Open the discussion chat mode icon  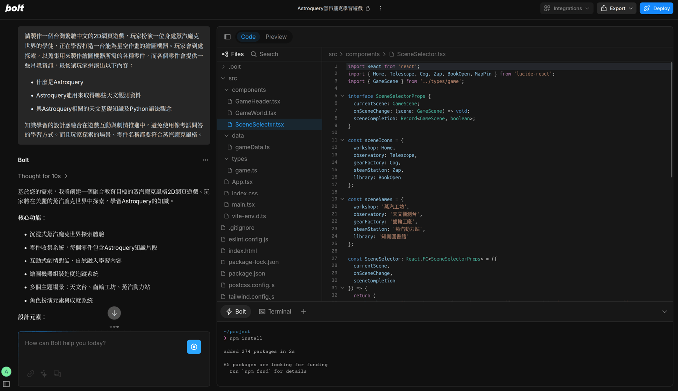[x=57, y=374]
